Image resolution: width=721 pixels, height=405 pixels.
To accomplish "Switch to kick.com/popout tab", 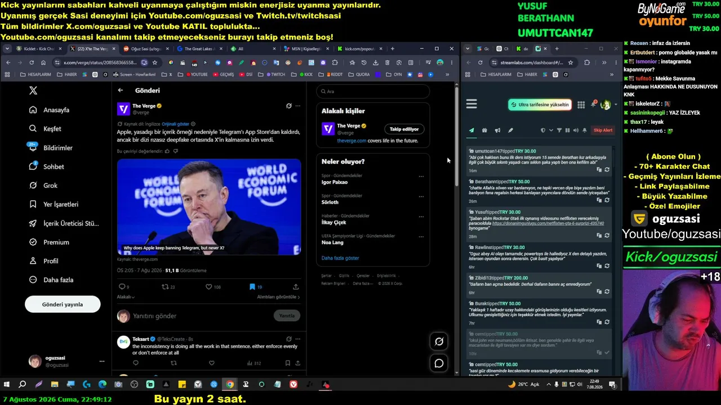I will (359, 49).
